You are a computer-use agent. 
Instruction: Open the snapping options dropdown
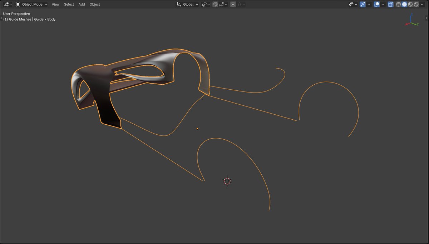[x=226, y=4]
